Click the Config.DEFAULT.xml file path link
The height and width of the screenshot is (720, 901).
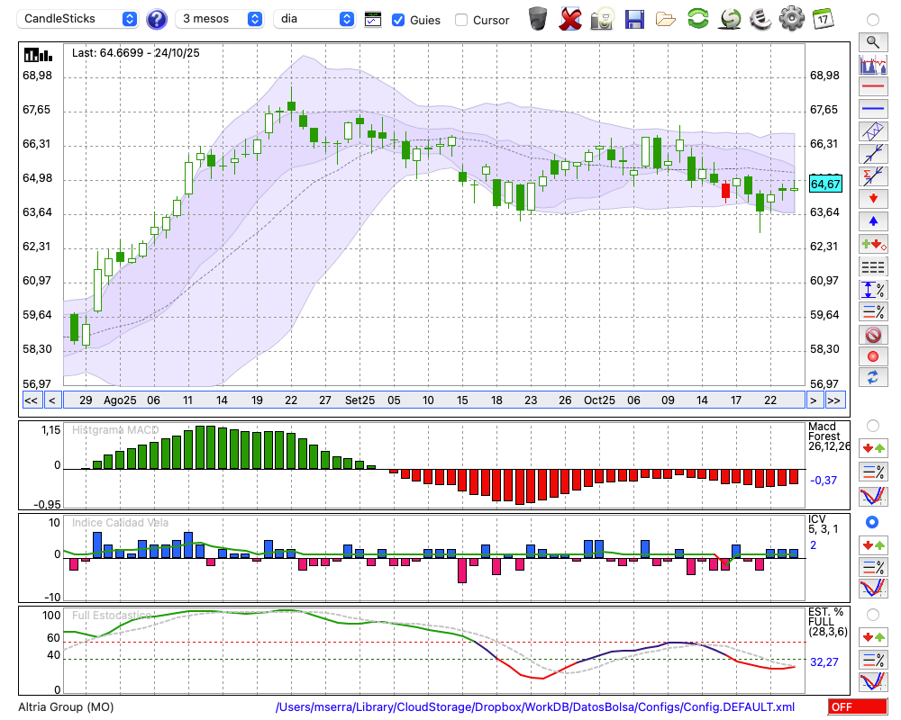(535, 707)
